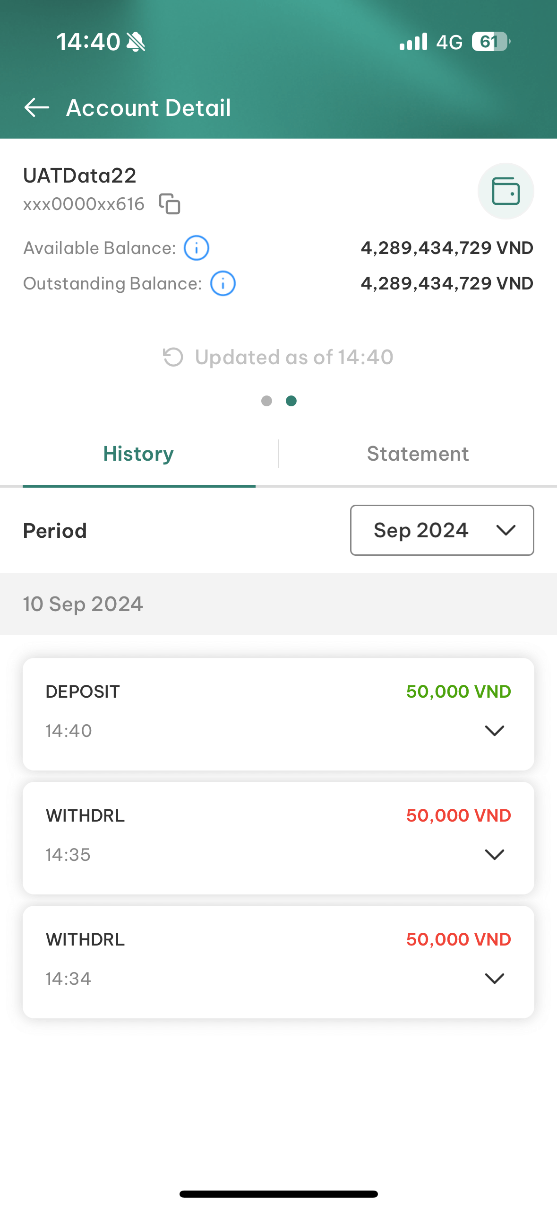Show Available Balance info tooltip

196,248
